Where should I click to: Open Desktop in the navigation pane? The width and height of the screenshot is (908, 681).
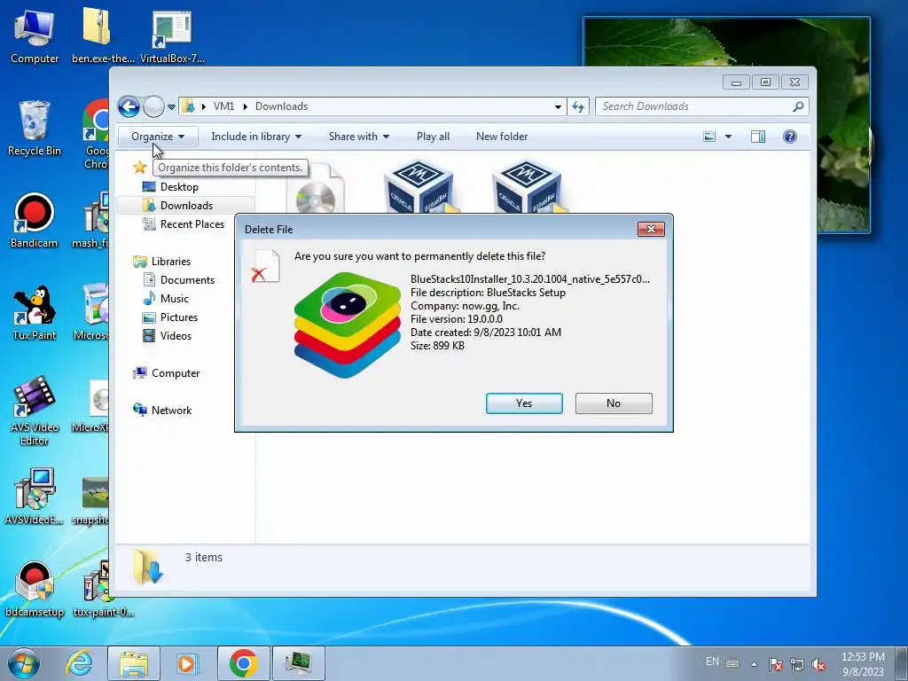pyautogui.click(x=179, y=187)
